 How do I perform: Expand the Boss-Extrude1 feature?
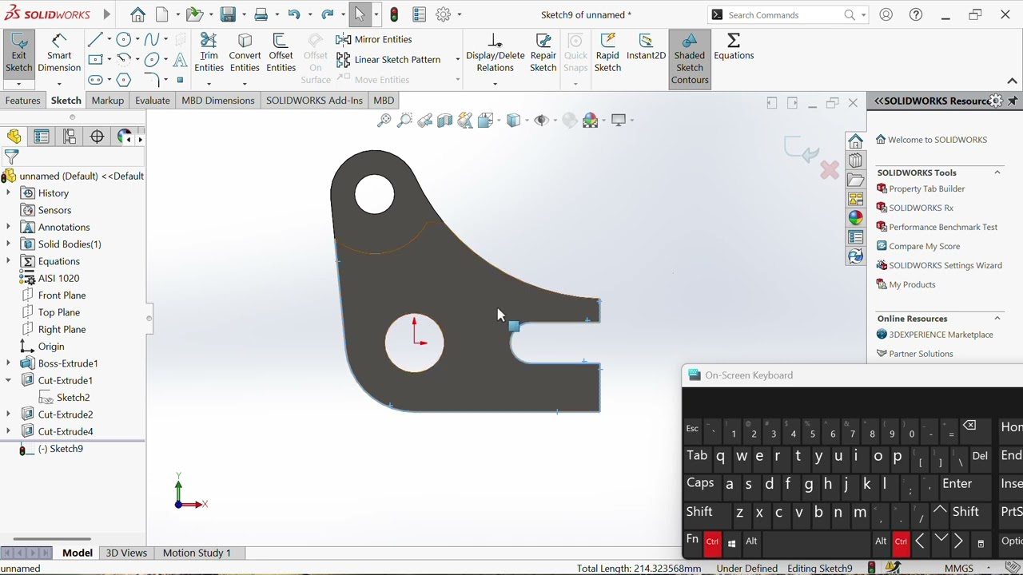(8, 363)
